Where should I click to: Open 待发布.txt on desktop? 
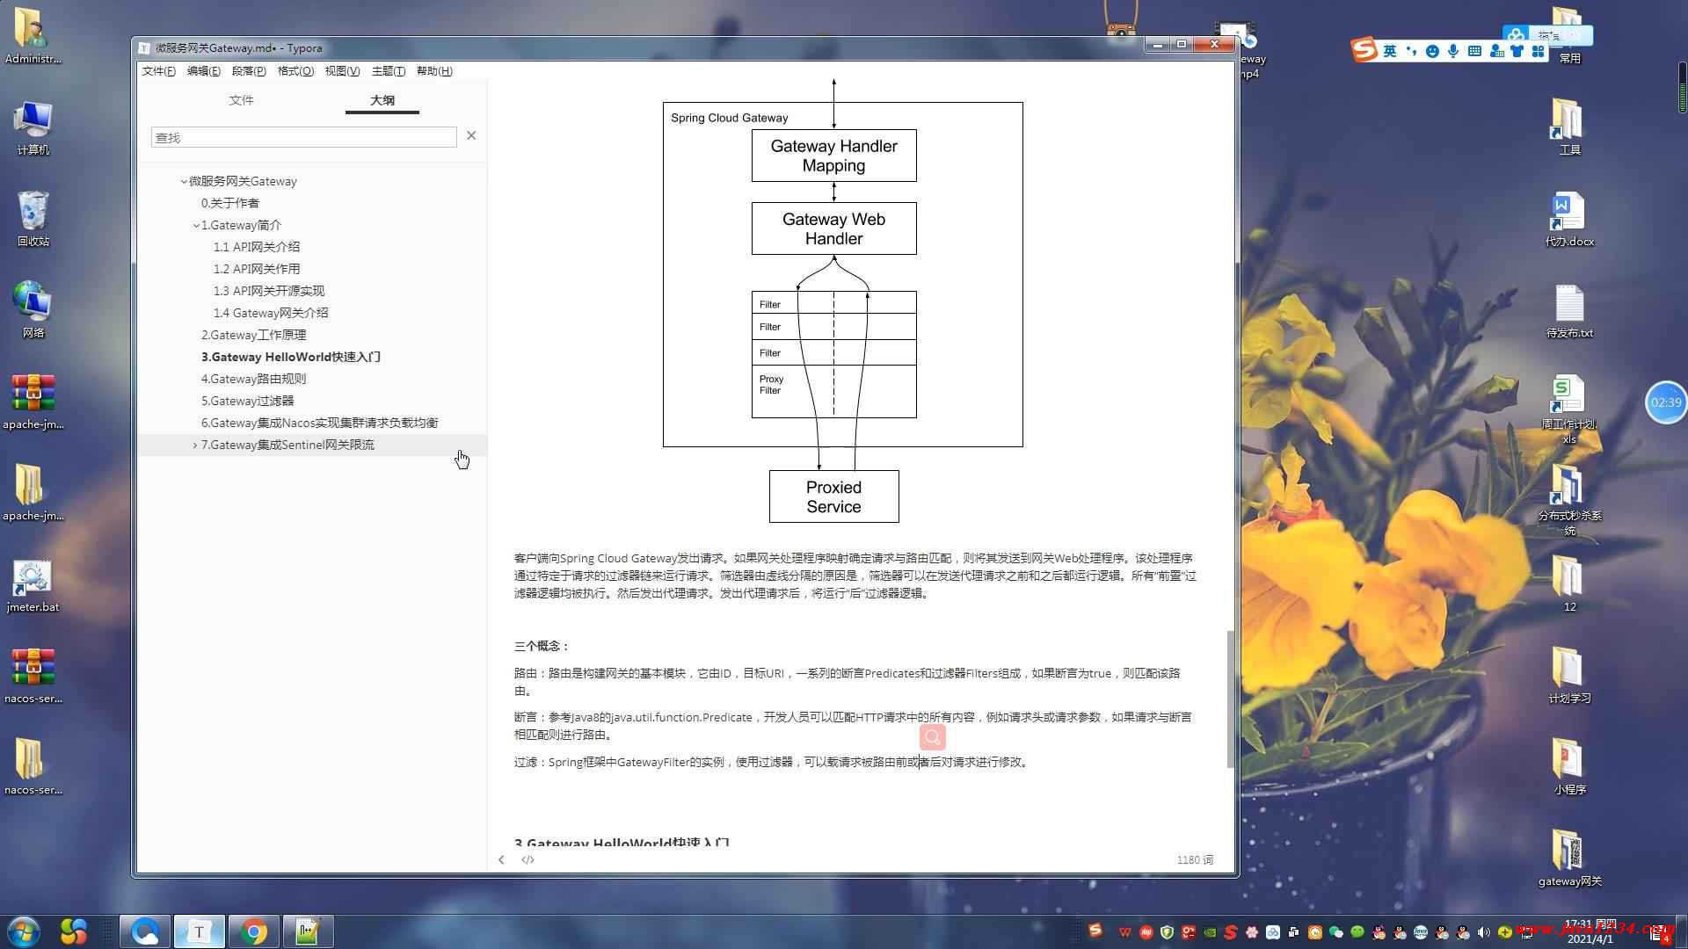tap(1569, 310)
